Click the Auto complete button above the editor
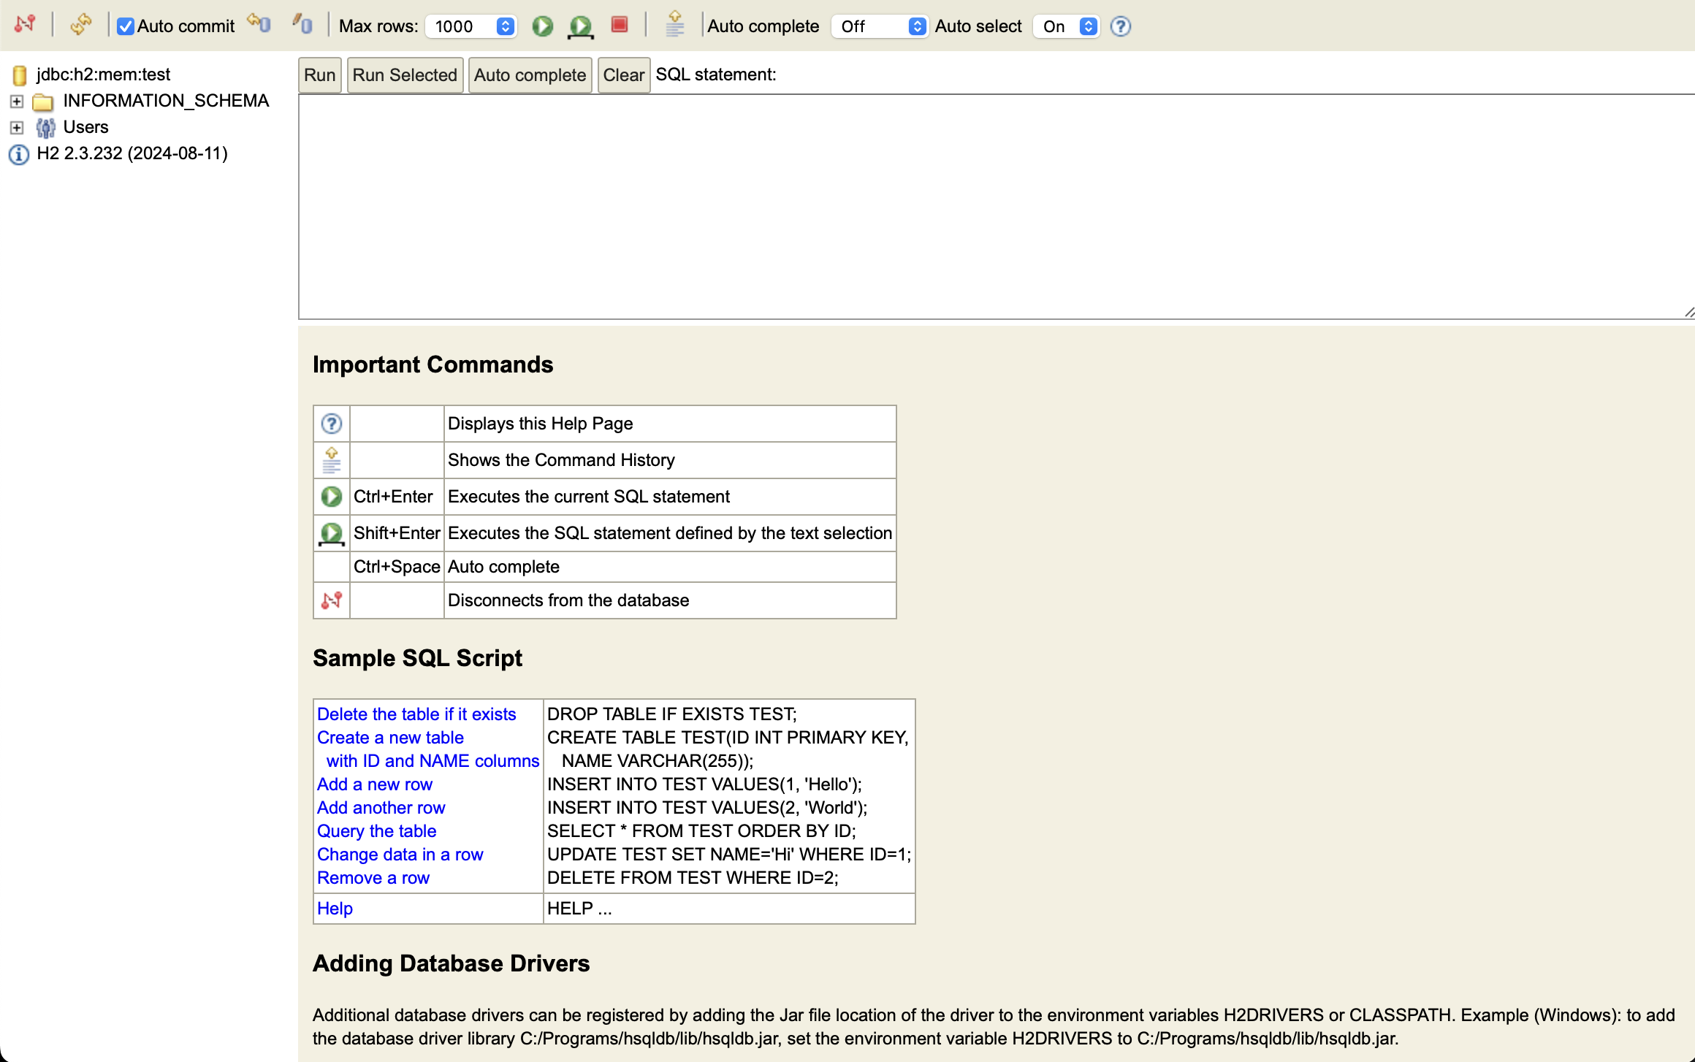 (530, 75)
